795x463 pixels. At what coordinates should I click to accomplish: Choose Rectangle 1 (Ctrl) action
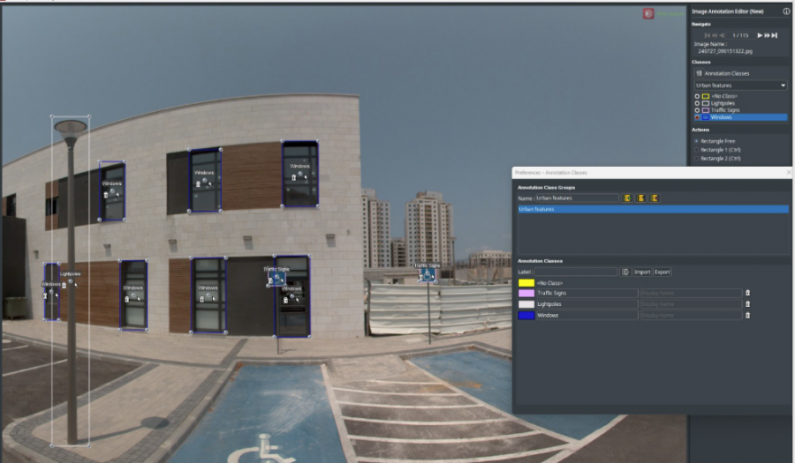[x=697, y=150]
